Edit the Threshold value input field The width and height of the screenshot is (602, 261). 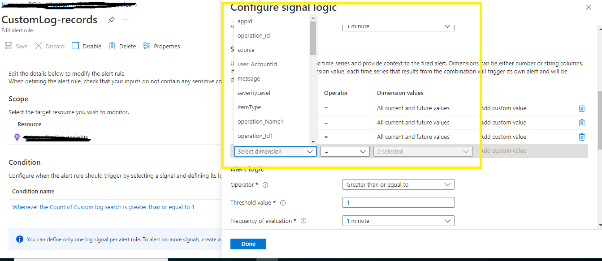(x=398, y=202)
